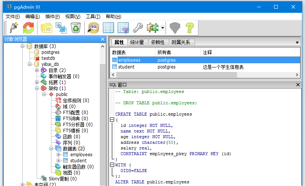Select Slony复制 (0) tree item
The height and width of the screenshot is (186, 305).
coord(63,178)
